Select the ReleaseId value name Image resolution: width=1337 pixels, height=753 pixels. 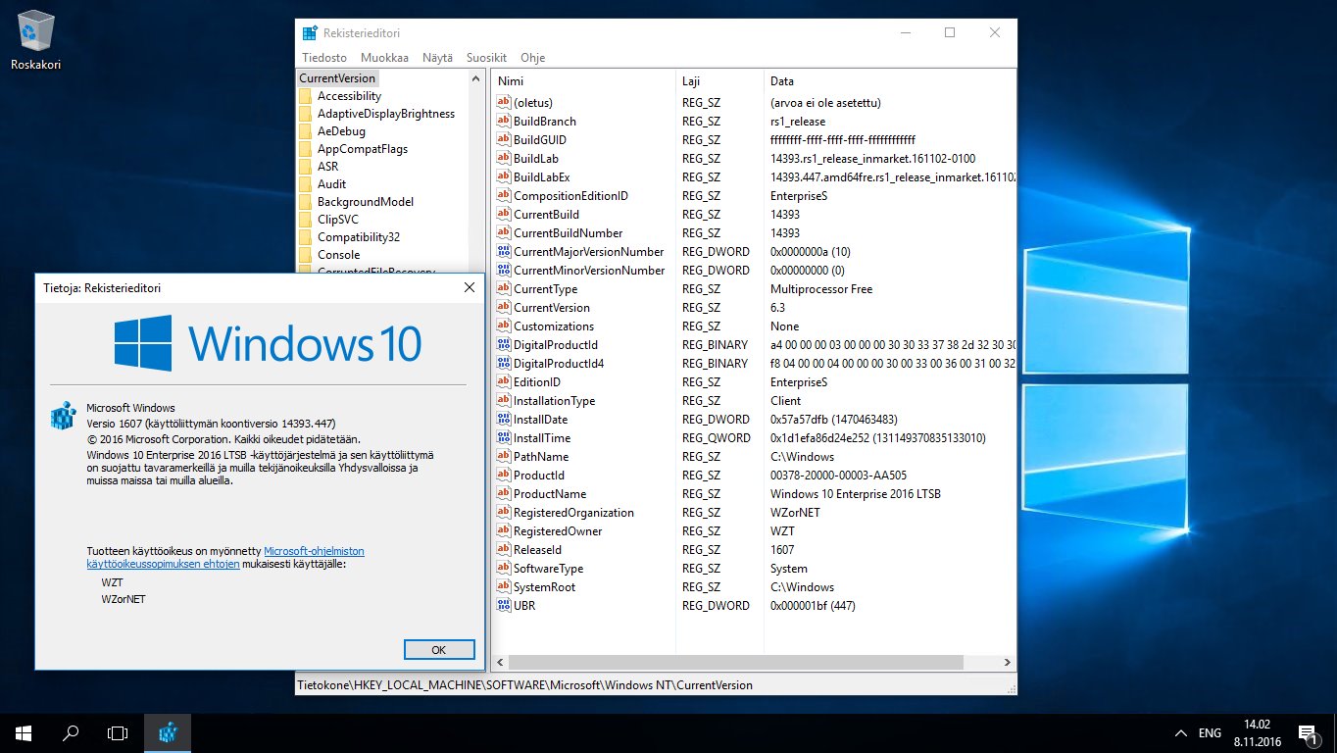pos(538,550)
